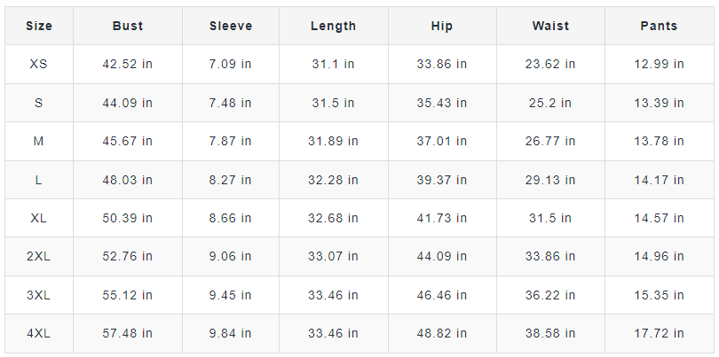This screenshot has width=719, height=357.
Task: Click the Bust column header
Action: (x=128, y=26)
